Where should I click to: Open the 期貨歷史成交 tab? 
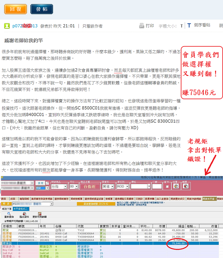[x=177, y=199]
